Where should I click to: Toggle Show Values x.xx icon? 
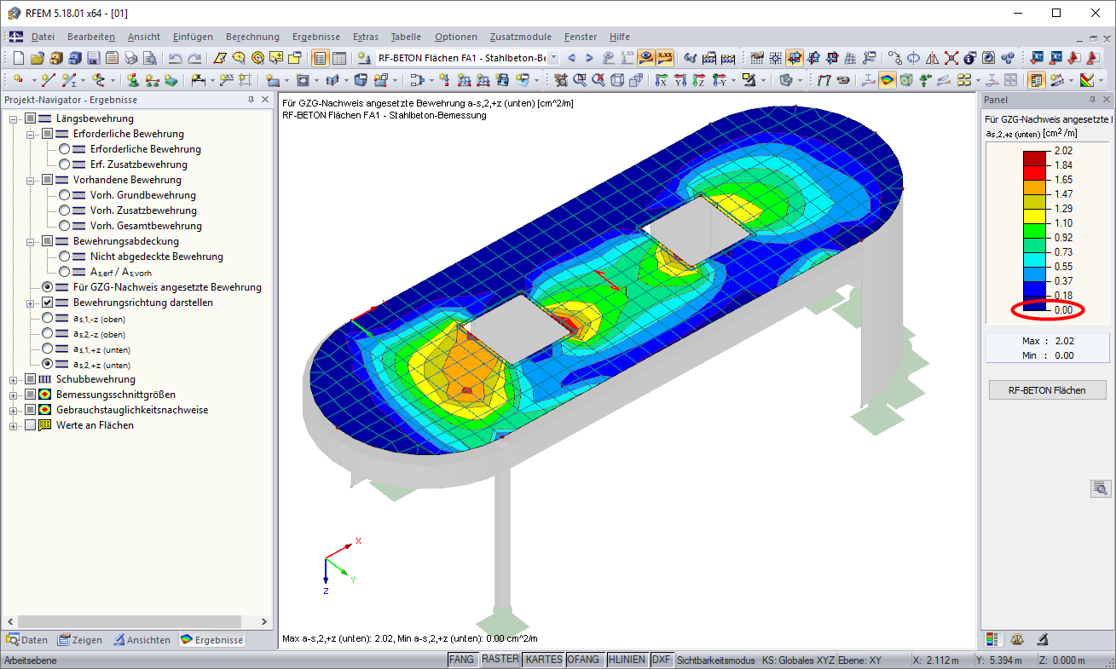point(665,58)
